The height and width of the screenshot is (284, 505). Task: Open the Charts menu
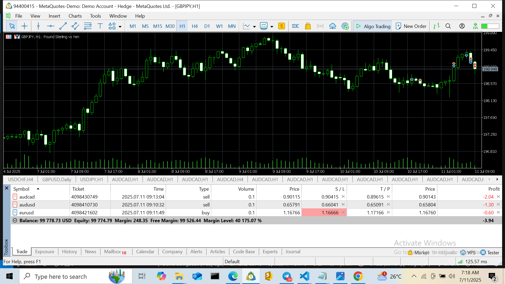click(x=75, y=16)
